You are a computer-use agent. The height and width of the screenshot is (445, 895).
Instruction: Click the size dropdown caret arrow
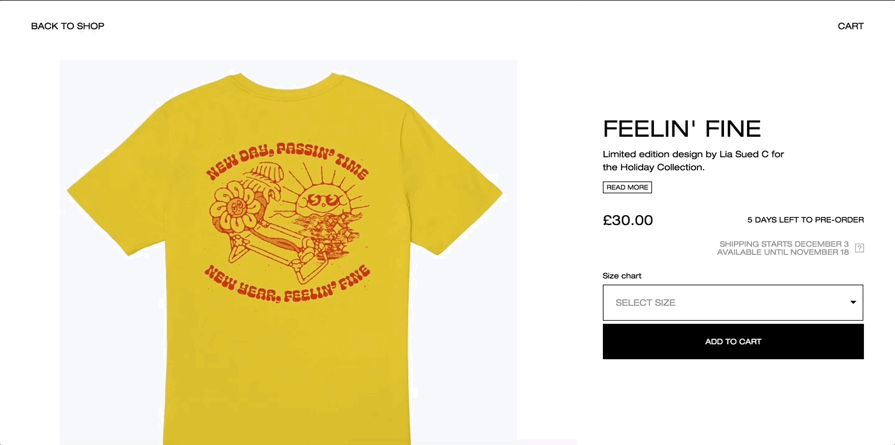point(853,303)
